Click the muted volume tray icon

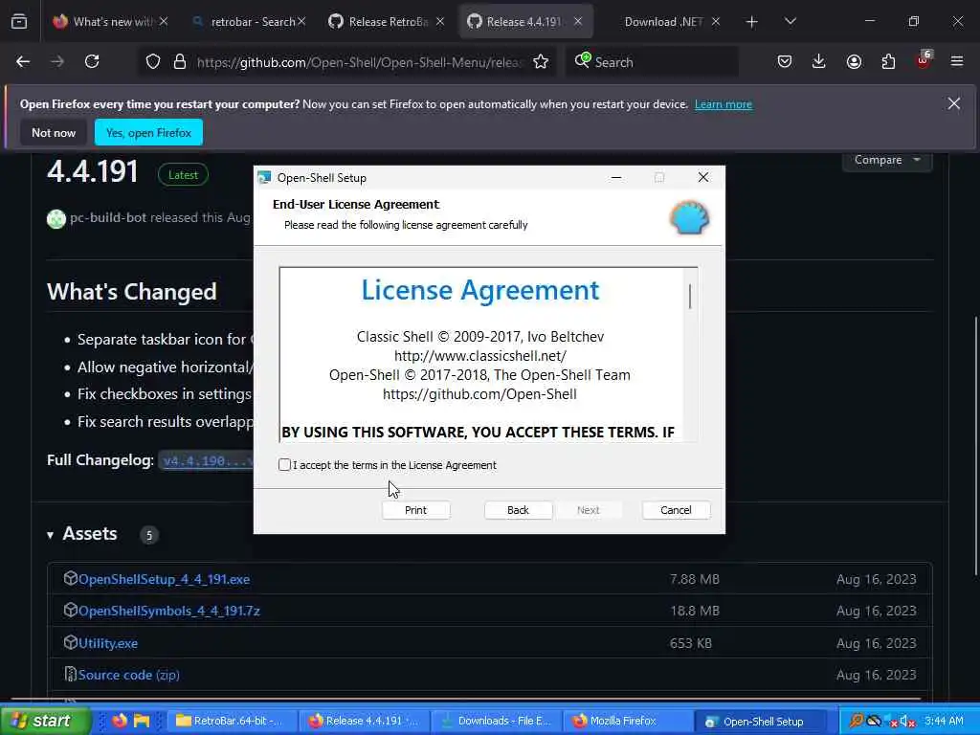[x=907, y=722]
